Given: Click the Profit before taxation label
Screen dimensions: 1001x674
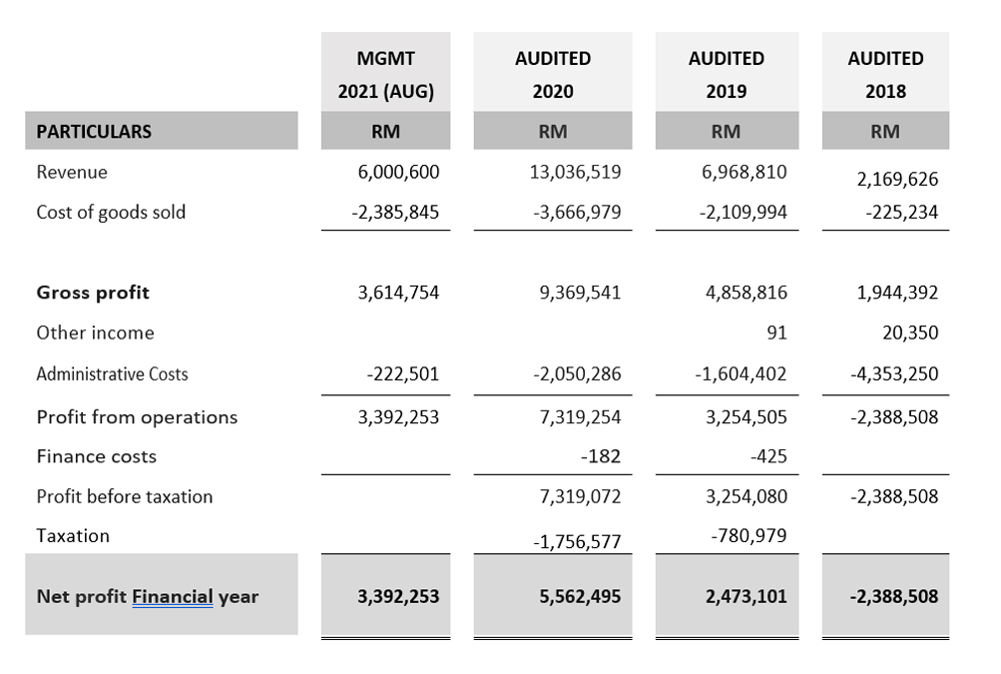Looking at the screenshot, I should 125,496.
